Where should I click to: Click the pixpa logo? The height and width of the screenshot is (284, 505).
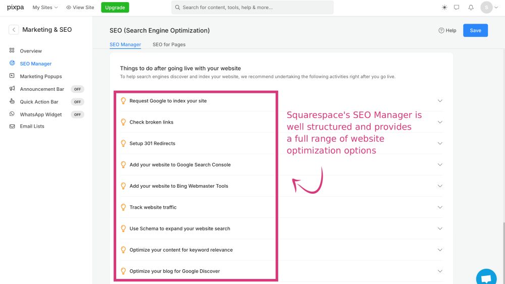pyautogui.click(x=16, y=8)
